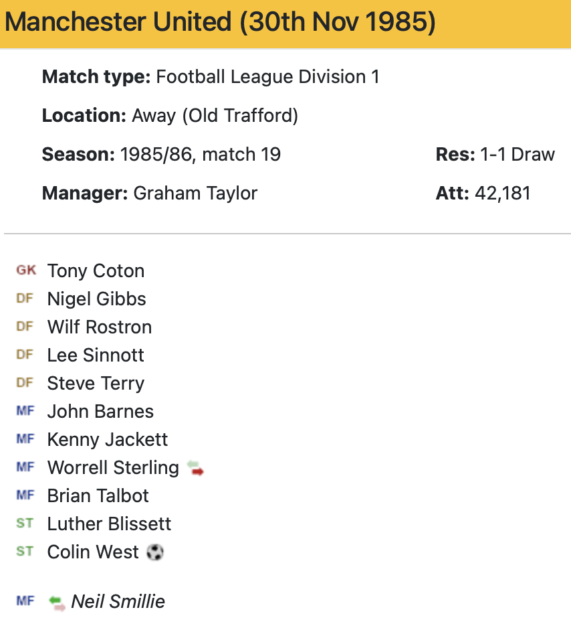Click the DF icon beside Nigel Gibbs

(25, 299)
